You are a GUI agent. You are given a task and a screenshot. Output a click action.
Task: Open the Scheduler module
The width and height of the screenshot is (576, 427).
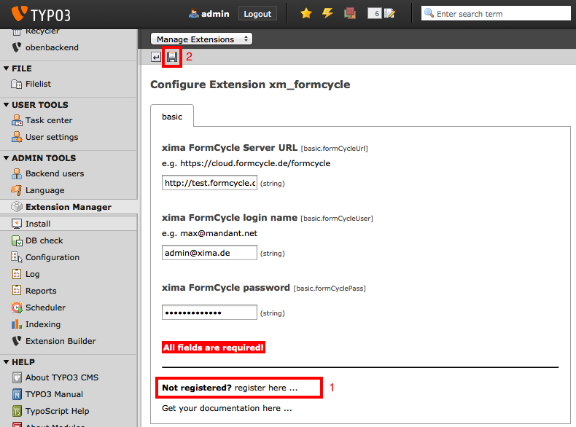45,307
